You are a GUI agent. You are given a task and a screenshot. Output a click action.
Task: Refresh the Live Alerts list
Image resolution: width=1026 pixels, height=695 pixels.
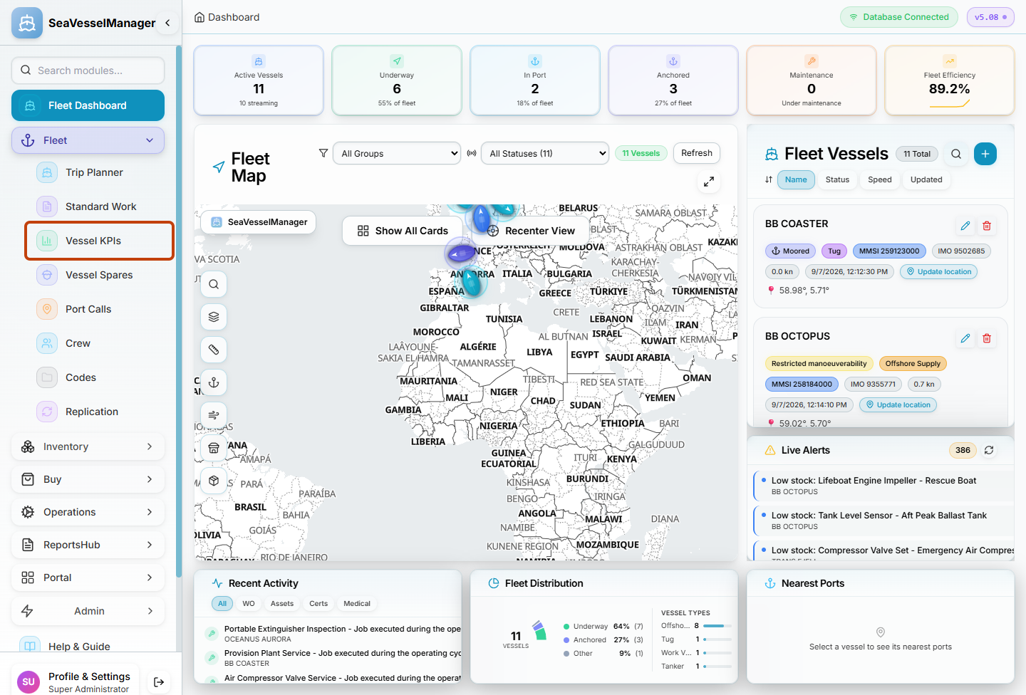click(989, 450)
